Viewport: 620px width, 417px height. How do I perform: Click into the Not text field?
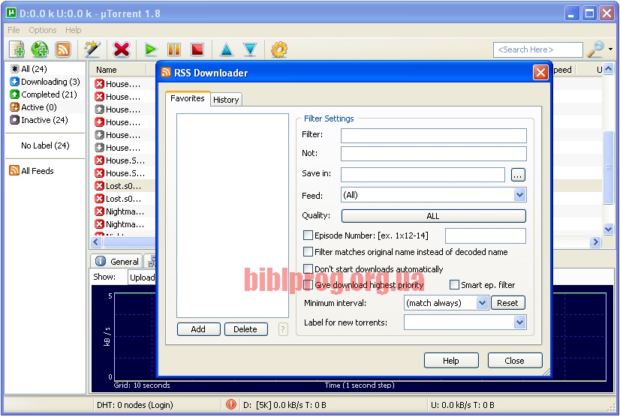coord(434,154)
